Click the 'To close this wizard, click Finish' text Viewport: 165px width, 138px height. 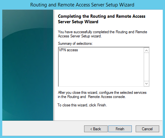pos(82,105)
